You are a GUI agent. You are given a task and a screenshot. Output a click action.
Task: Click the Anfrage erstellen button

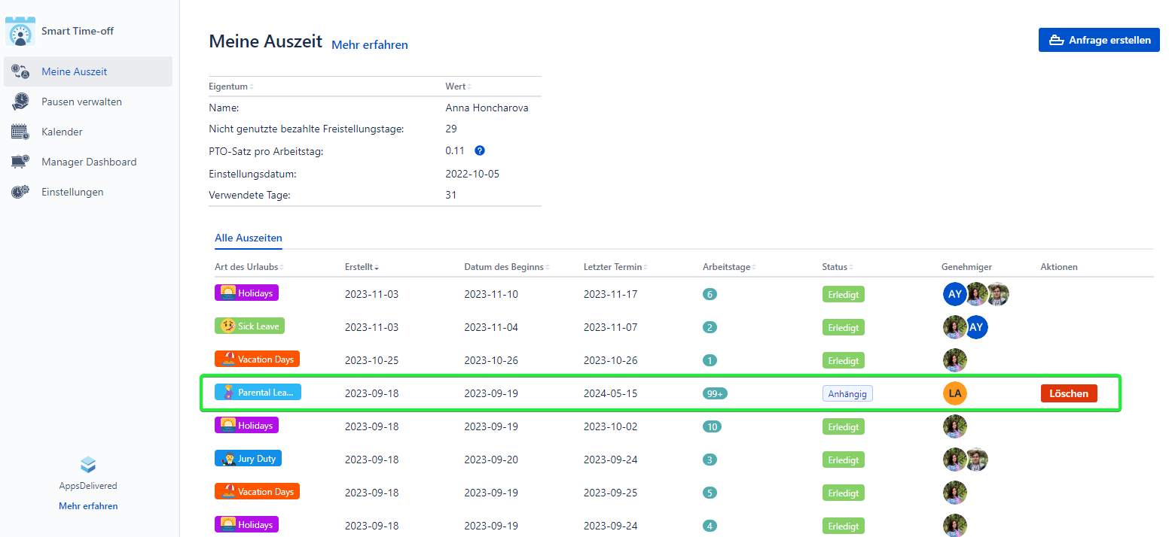tap(1099, 40)
